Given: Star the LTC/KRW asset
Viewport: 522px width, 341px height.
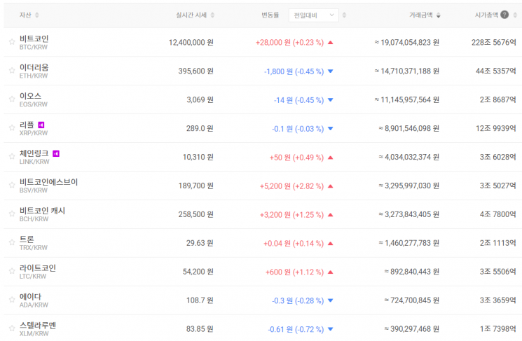Looking at the screenshot, I should 12,271.
